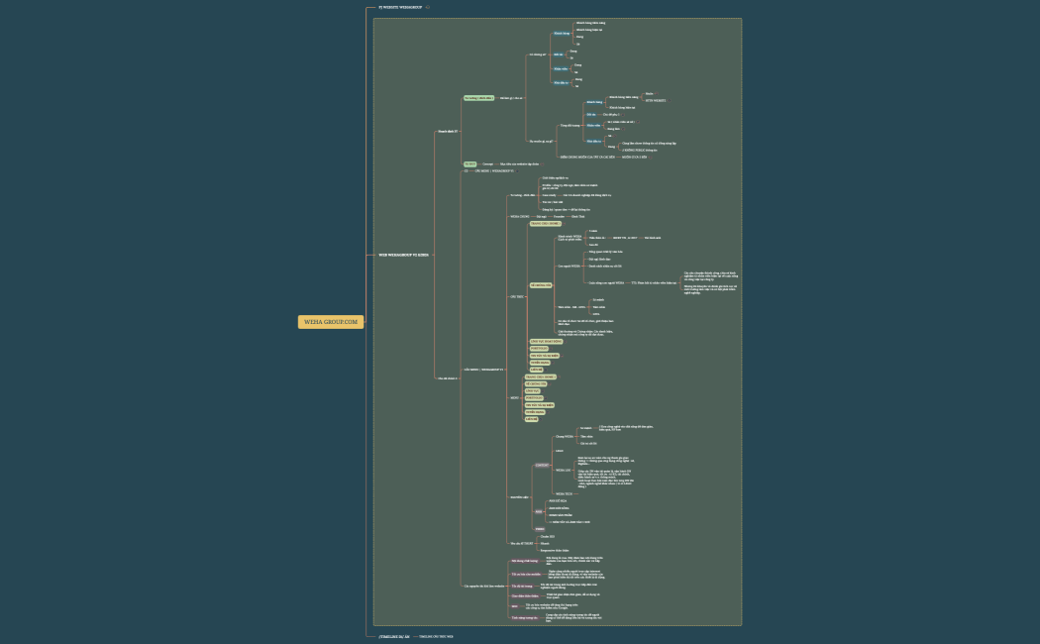Image resolution: width=1040 pixels, height=644 pixels.
Task: Select the Responsive node
Action: (x=554, y=549)
